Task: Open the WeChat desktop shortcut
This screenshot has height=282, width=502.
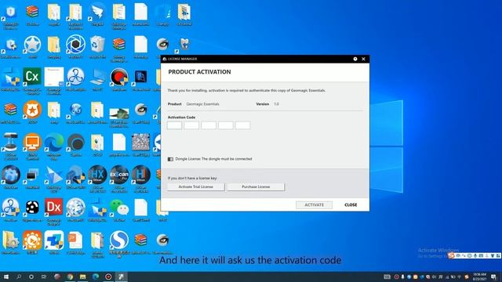Action: [119, 207]
